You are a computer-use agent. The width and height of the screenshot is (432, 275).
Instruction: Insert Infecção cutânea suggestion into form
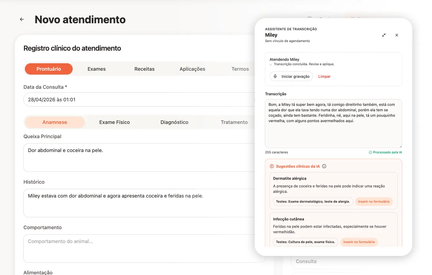(359, 242)
